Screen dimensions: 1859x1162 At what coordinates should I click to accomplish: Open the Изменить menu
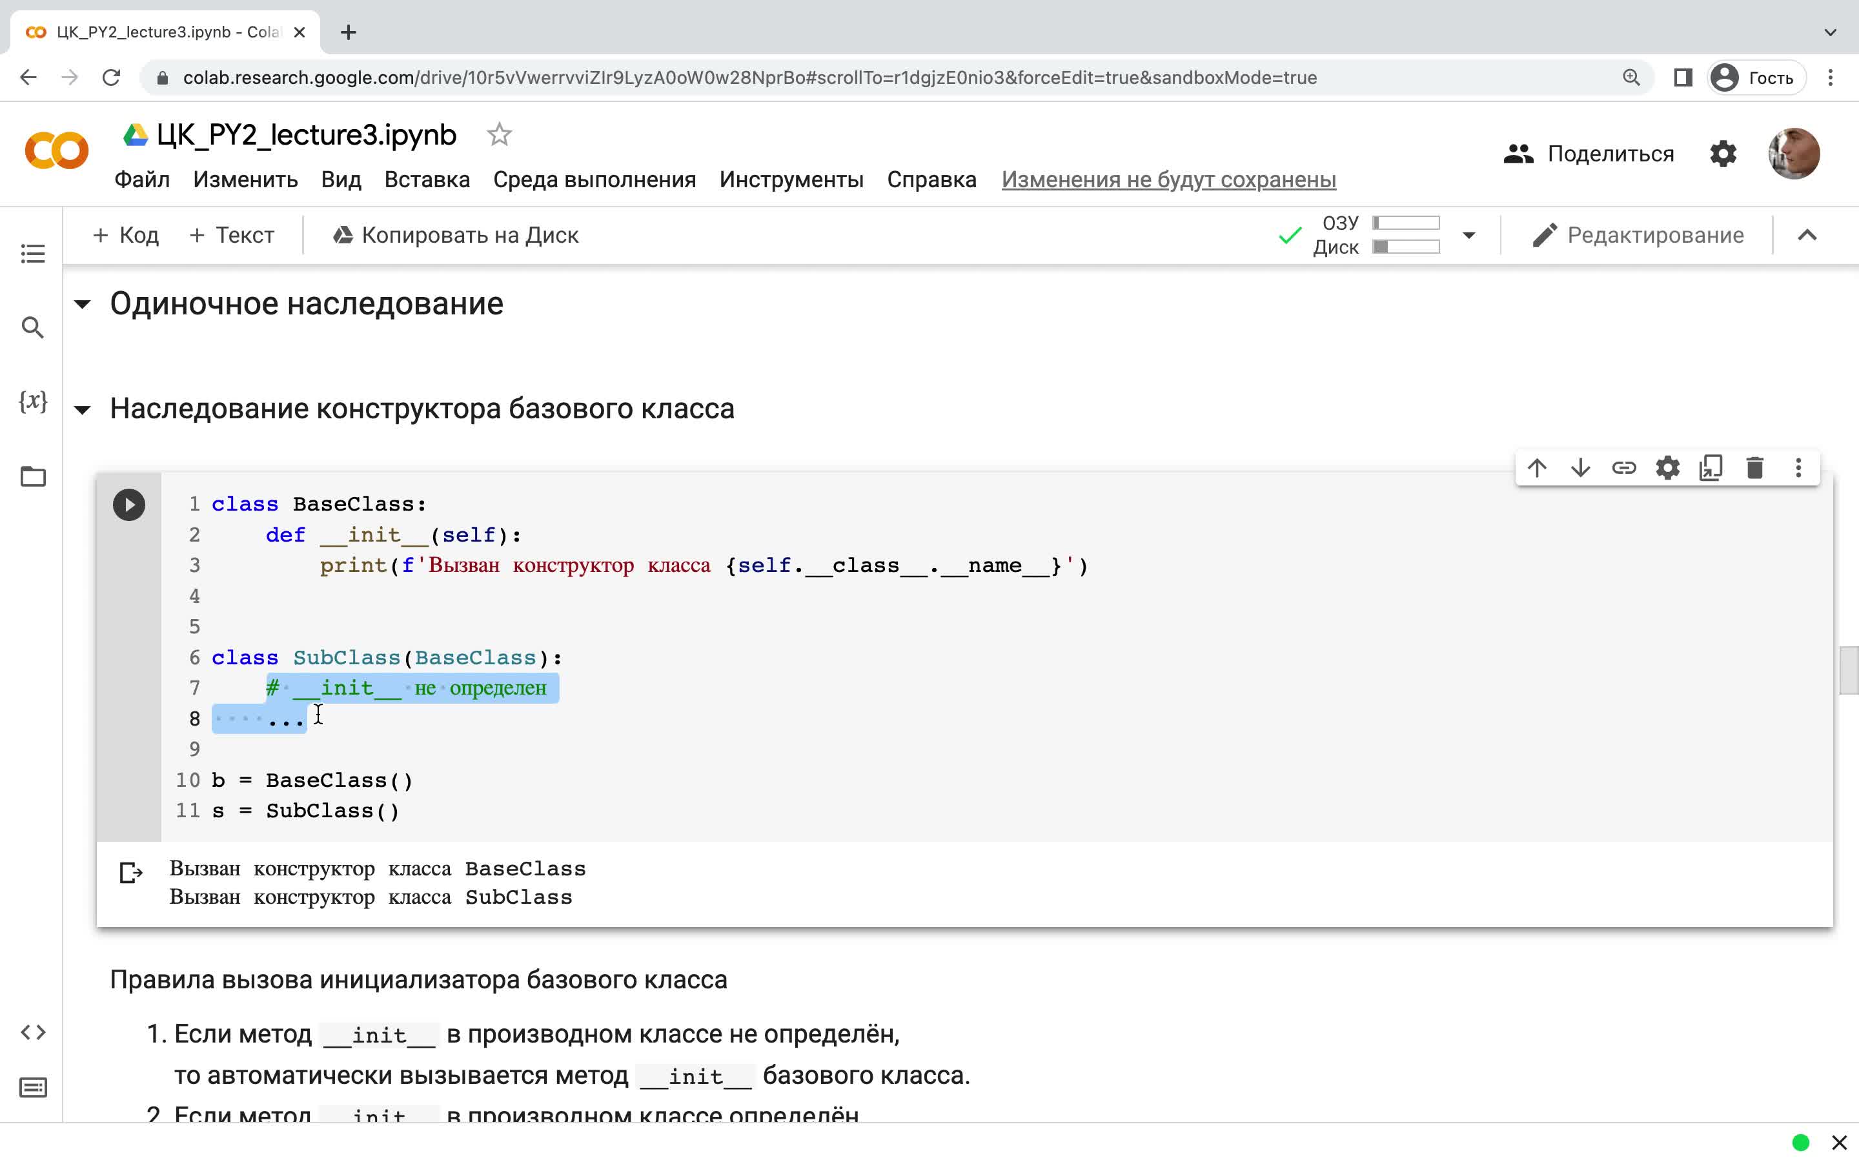[x=245, y=180]
